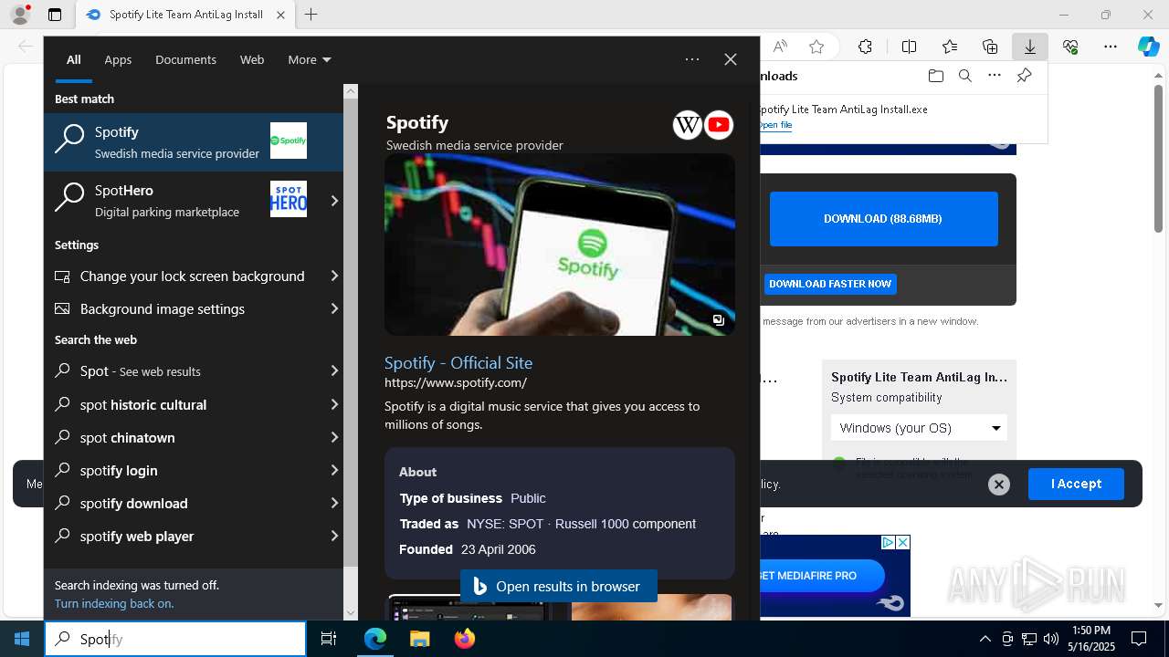Select Spotify best match result
The width and height of the screenshot is (1169, 657).
[x=194, y=141]
